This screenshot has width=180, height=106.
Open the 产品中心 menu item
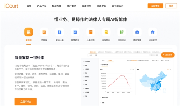pyautogui.click(x=42, y=6)
